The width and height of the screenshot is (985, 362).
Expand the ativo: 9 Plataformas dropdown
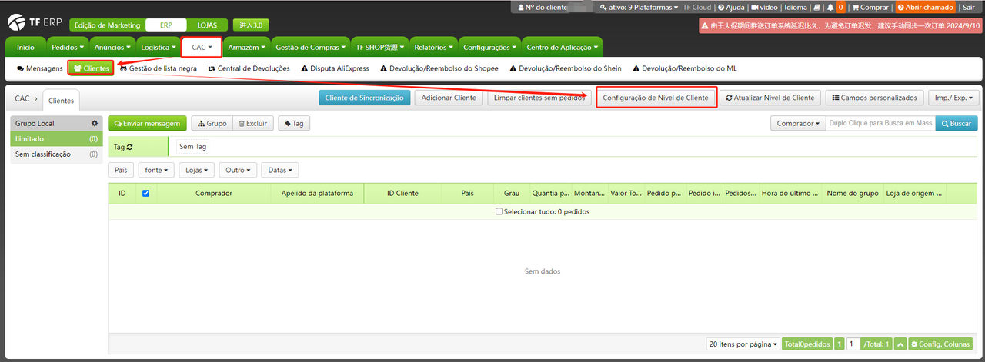pos(640,7)
